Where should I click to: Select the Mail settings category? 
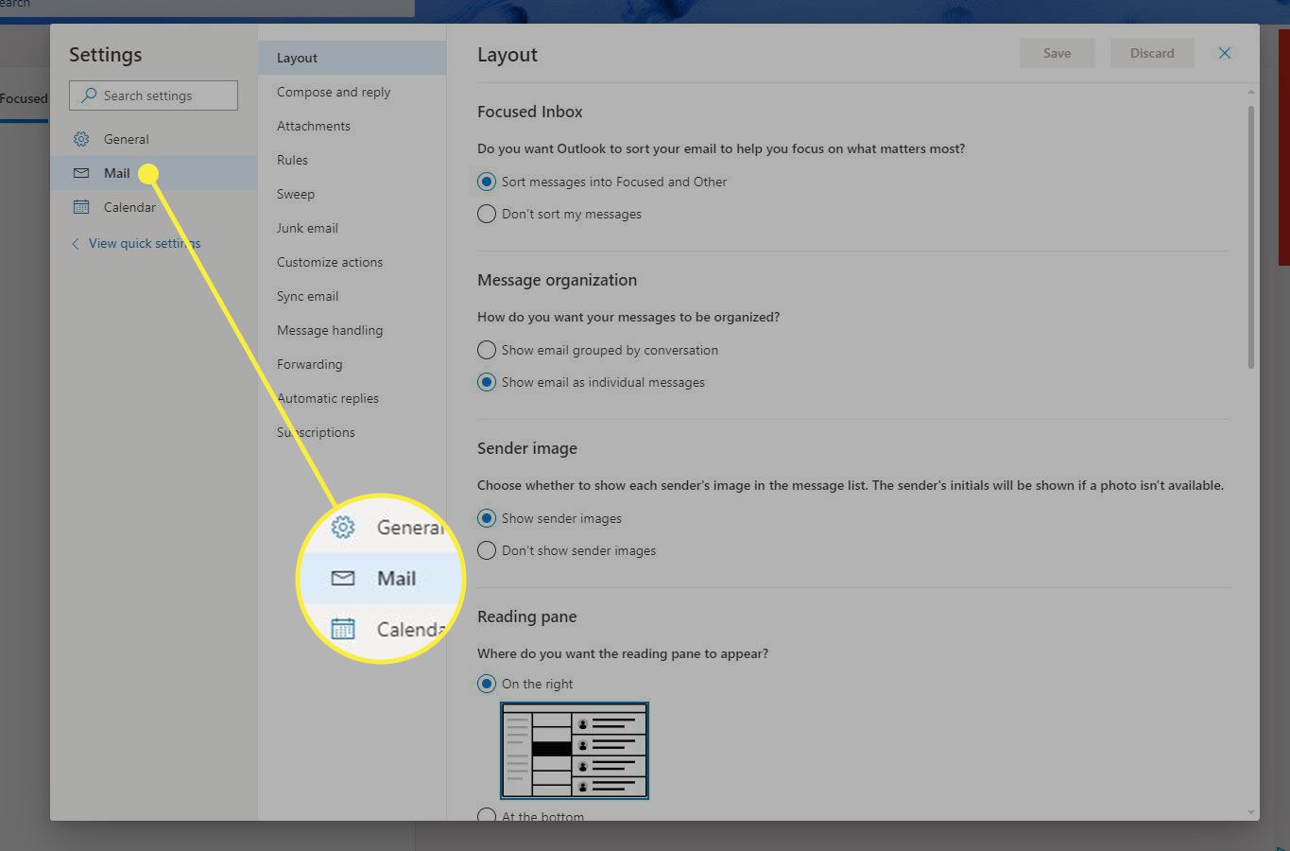[x=153, y=173]
